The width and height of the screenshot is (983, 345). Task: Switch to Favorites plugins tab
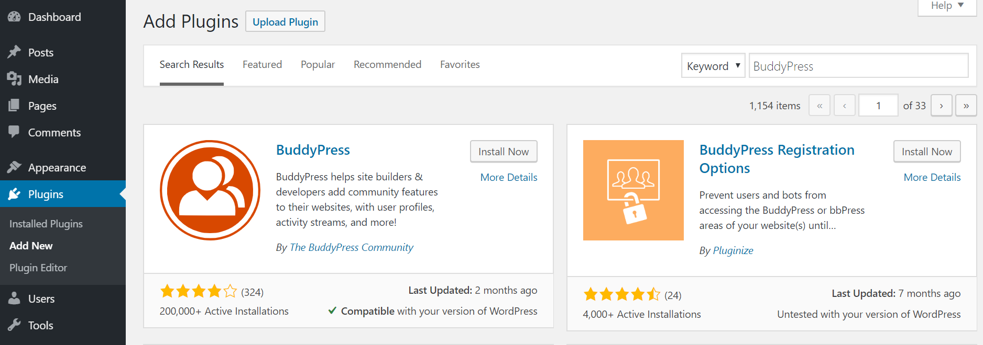(x=460, y=64)
